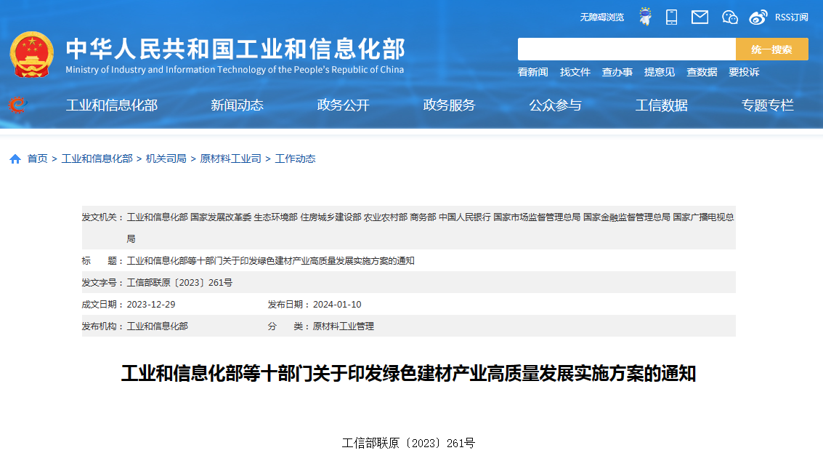Viewport: 823px width, 453px height.
Task: Open 工信数据 nav menu
Action: (661, 105)
